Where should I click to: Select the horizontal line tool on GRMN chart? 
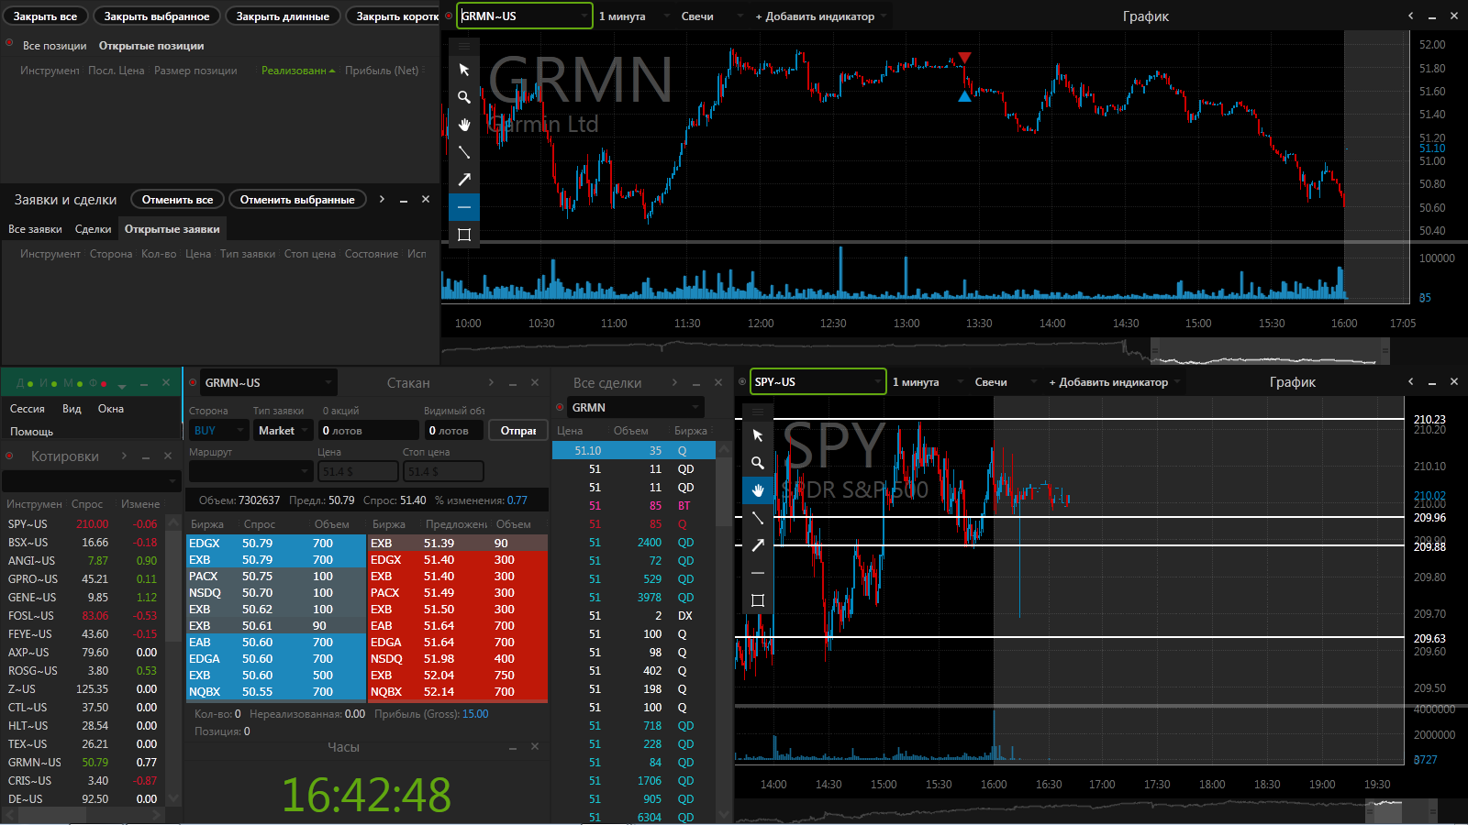point(464,207)
